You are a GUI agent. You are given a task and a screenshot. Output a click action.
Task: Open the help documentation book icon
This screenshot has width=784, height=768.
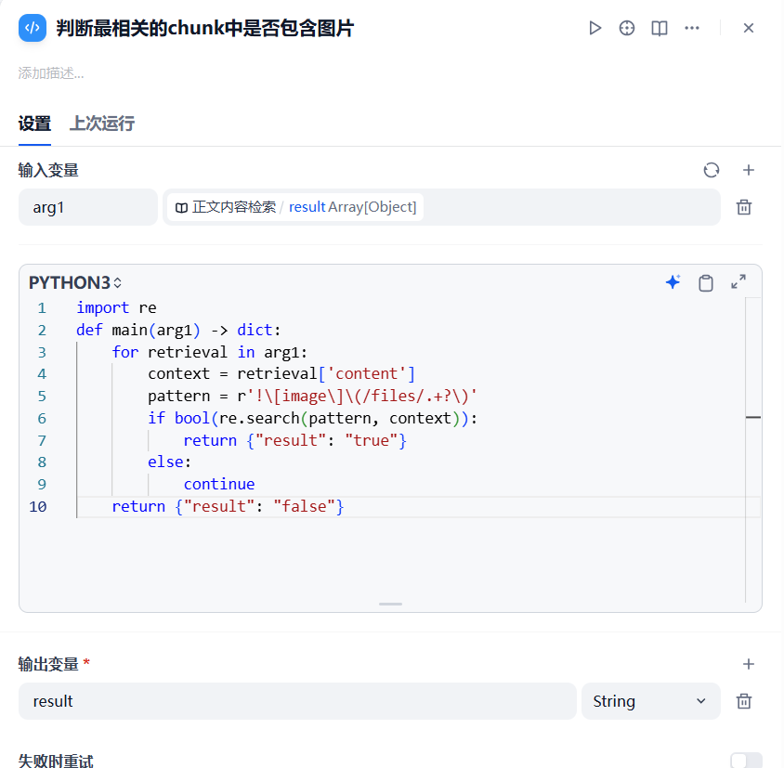pyautogui.click(x=660, y=28)
